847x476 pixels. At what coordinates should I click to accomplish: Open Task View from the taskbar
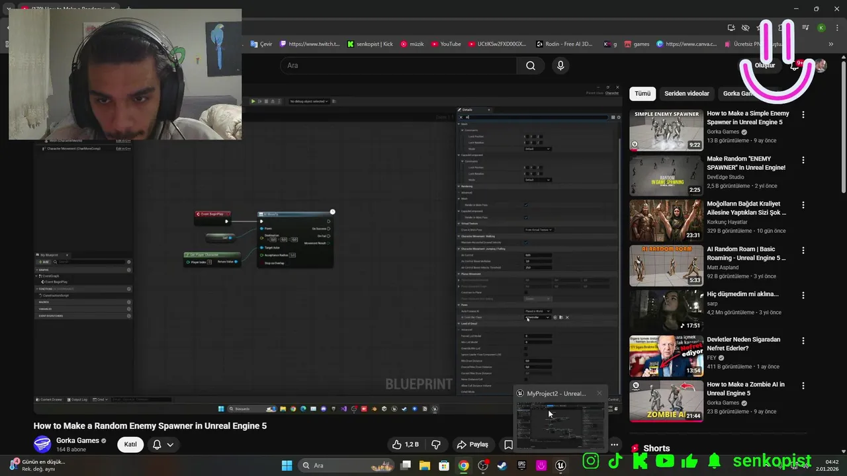[x=406, y=465]
